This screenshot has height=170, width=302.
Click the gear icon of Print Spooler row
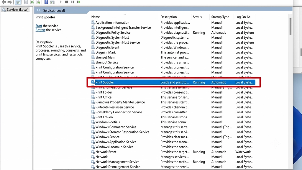[x=93, y=82]
